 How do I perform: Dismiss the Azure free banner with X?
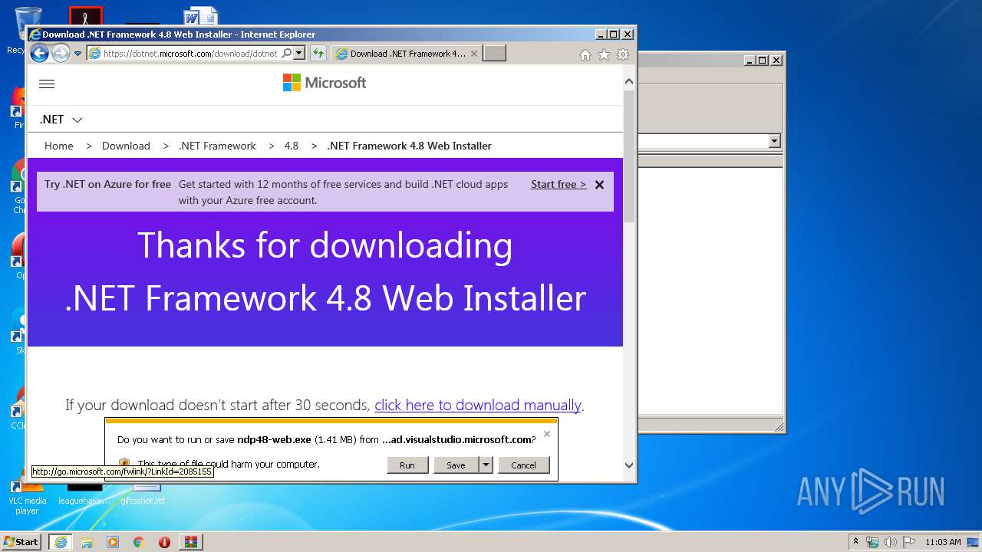pyautogui.click(x=600, y=185)
